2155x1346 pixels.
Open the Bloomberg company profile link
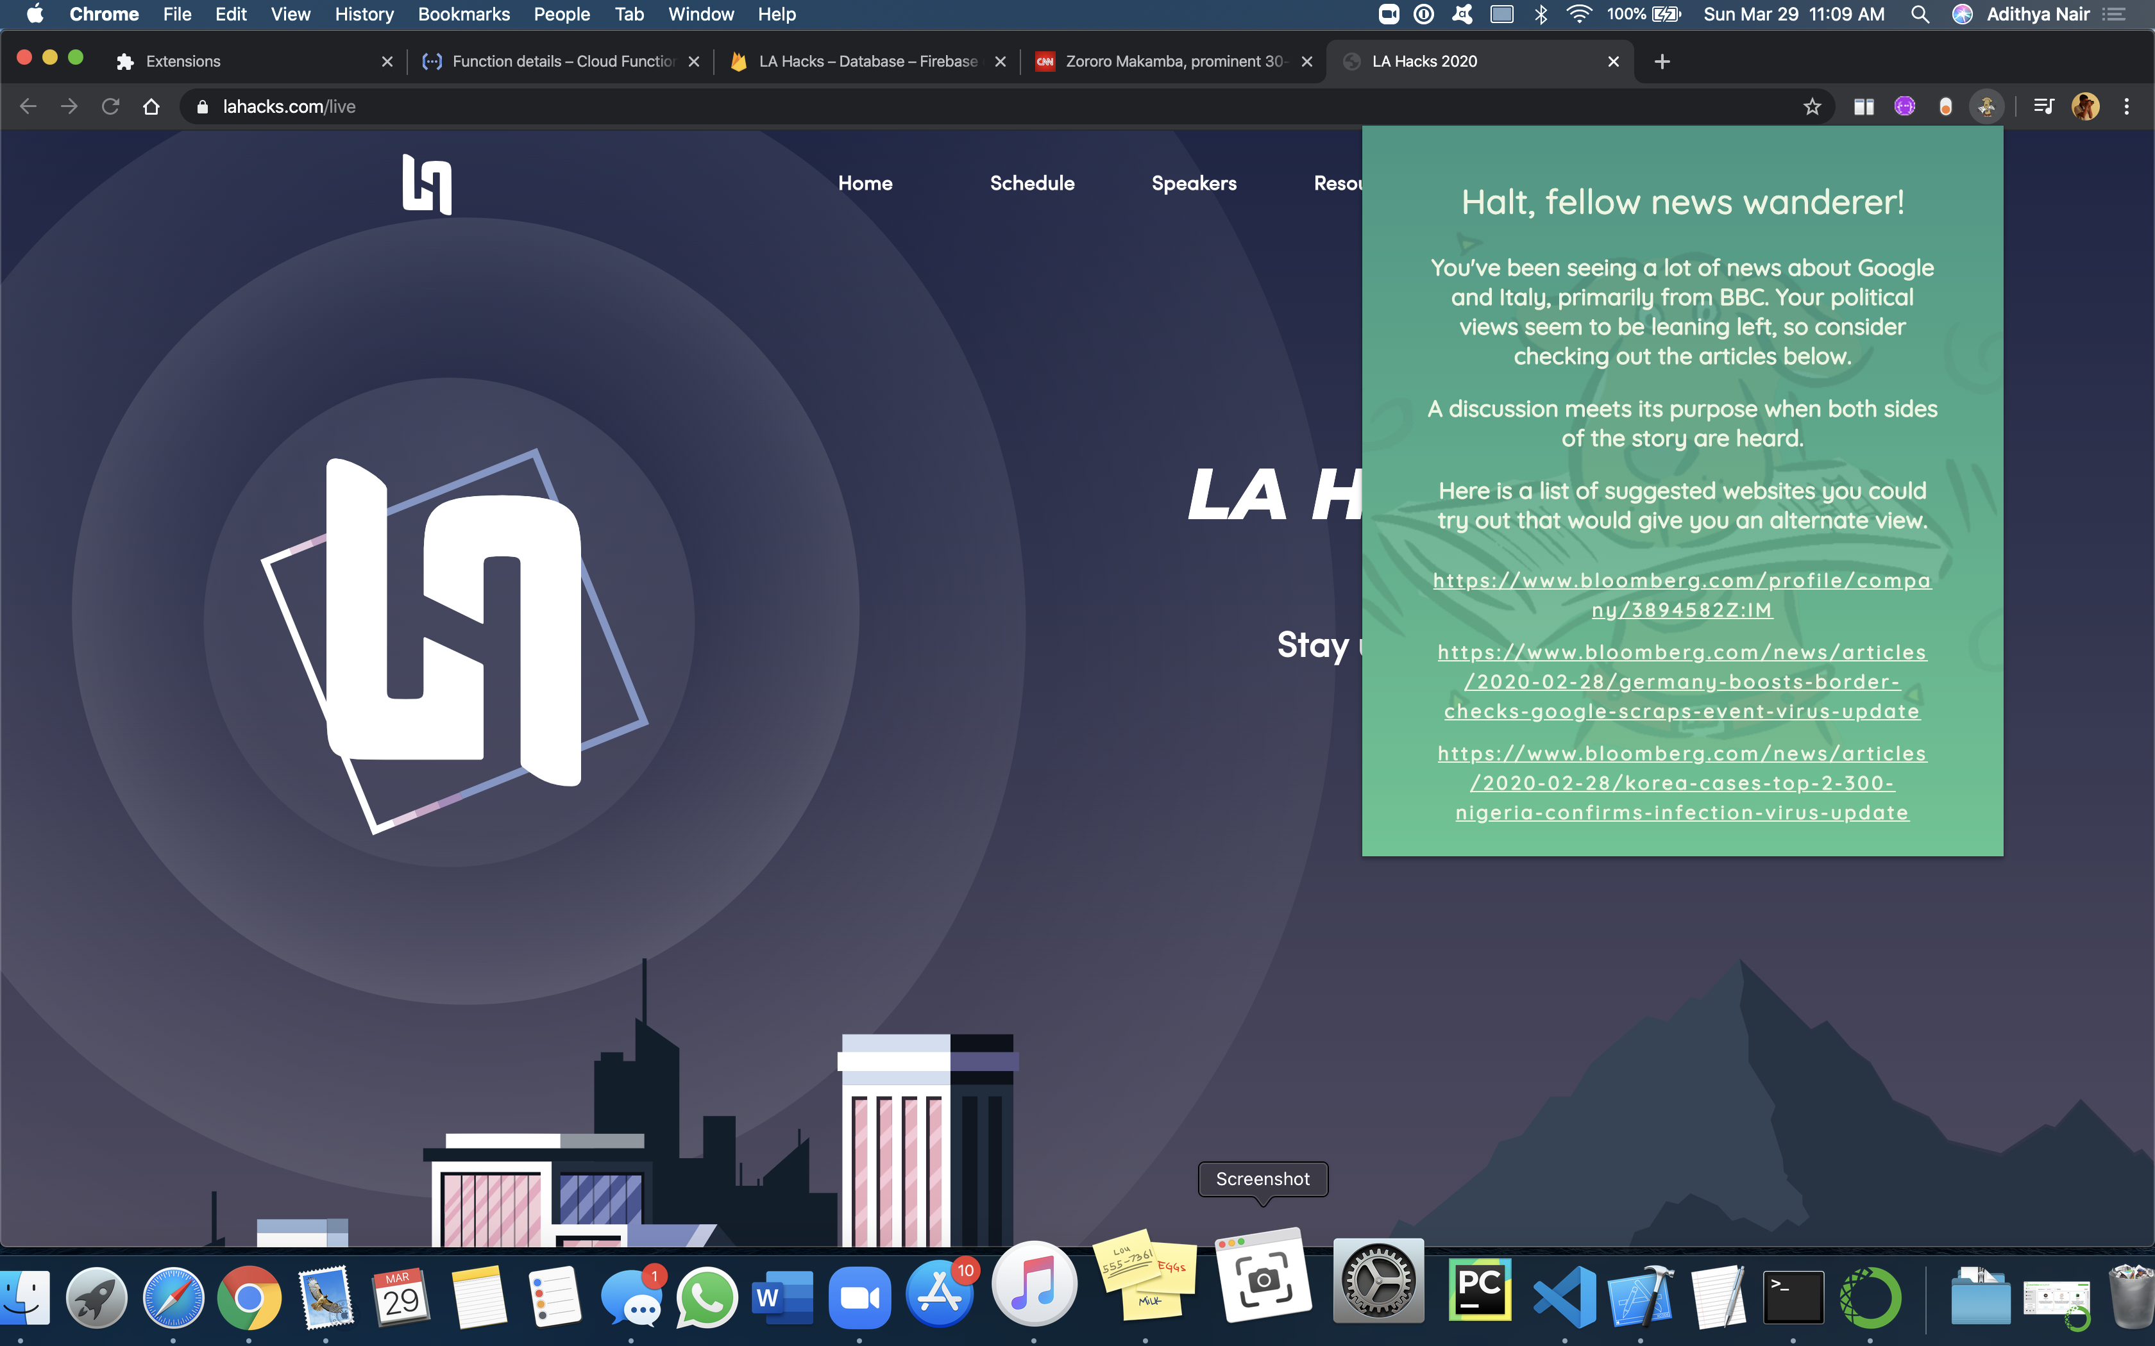point(1681,595)
